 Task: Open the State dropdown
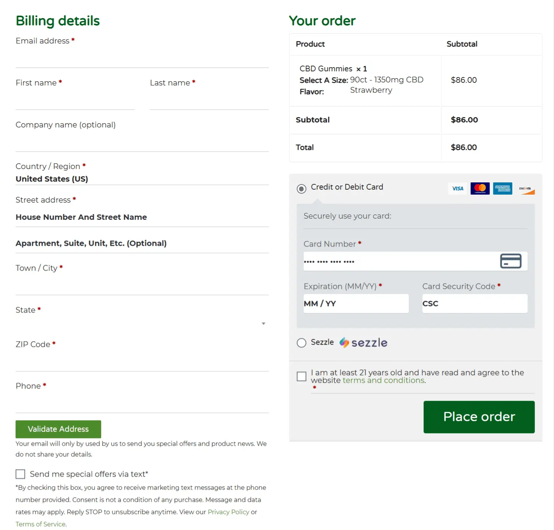(x=263, y=323)
